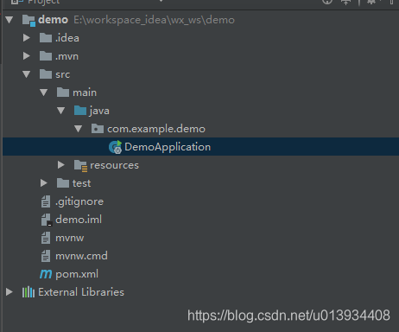The width and height of the screenshot is (399, 332).
Task: Select the src folder name
Action: click(x=63, y=74)
